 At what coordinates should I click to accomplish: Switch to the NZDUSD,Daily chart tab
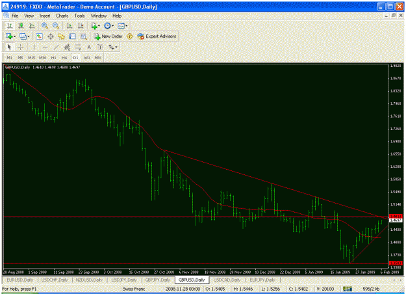coord(89,280)
